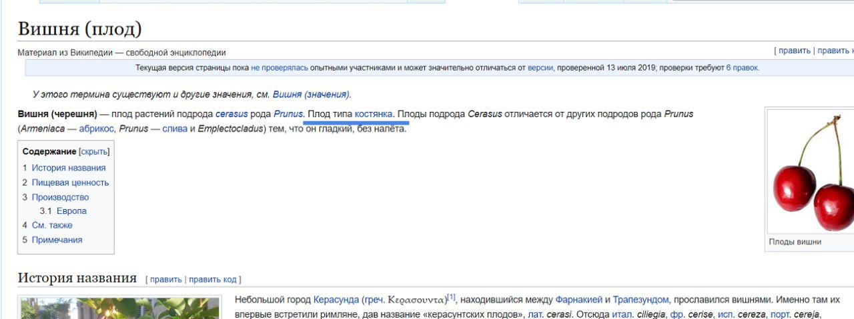Image resolution: width=854 pixels, height=319 pixels.
Task: Click the 'Плоды вишни' image caption
Action: (795, 242)
